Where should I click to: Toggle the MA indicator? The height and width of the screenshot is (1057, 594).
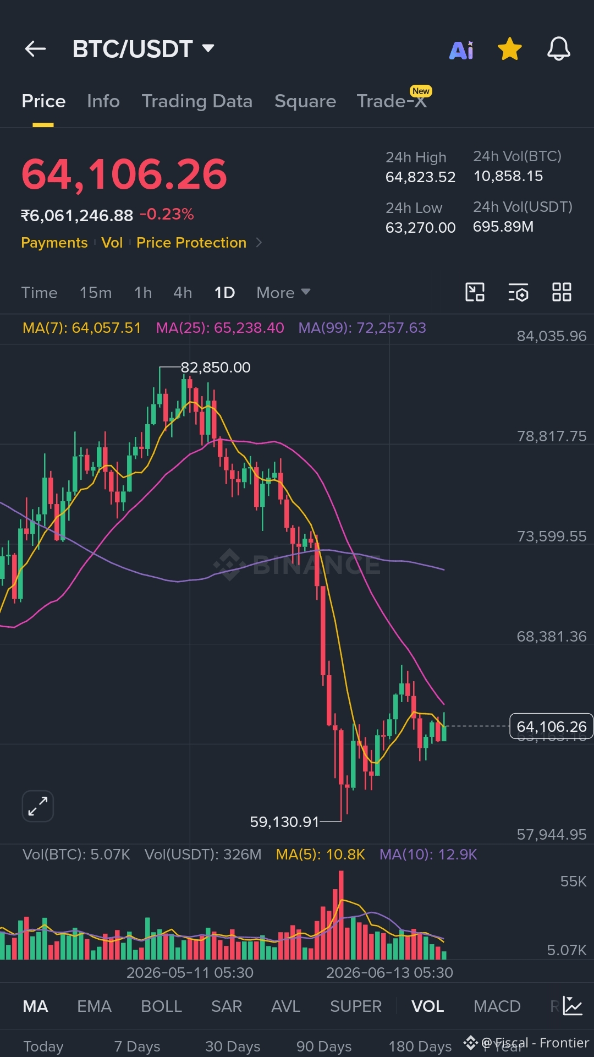coord(35,1006)
